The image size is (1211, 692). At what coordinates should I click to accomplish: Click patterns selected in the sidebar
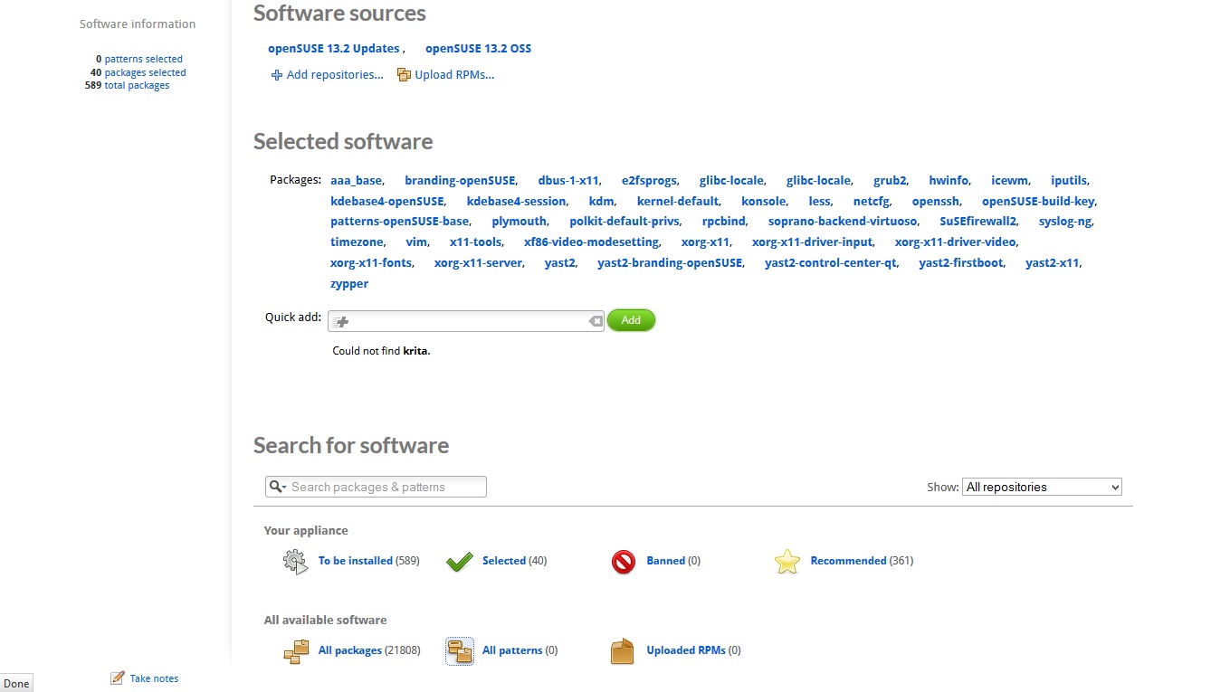144,59
